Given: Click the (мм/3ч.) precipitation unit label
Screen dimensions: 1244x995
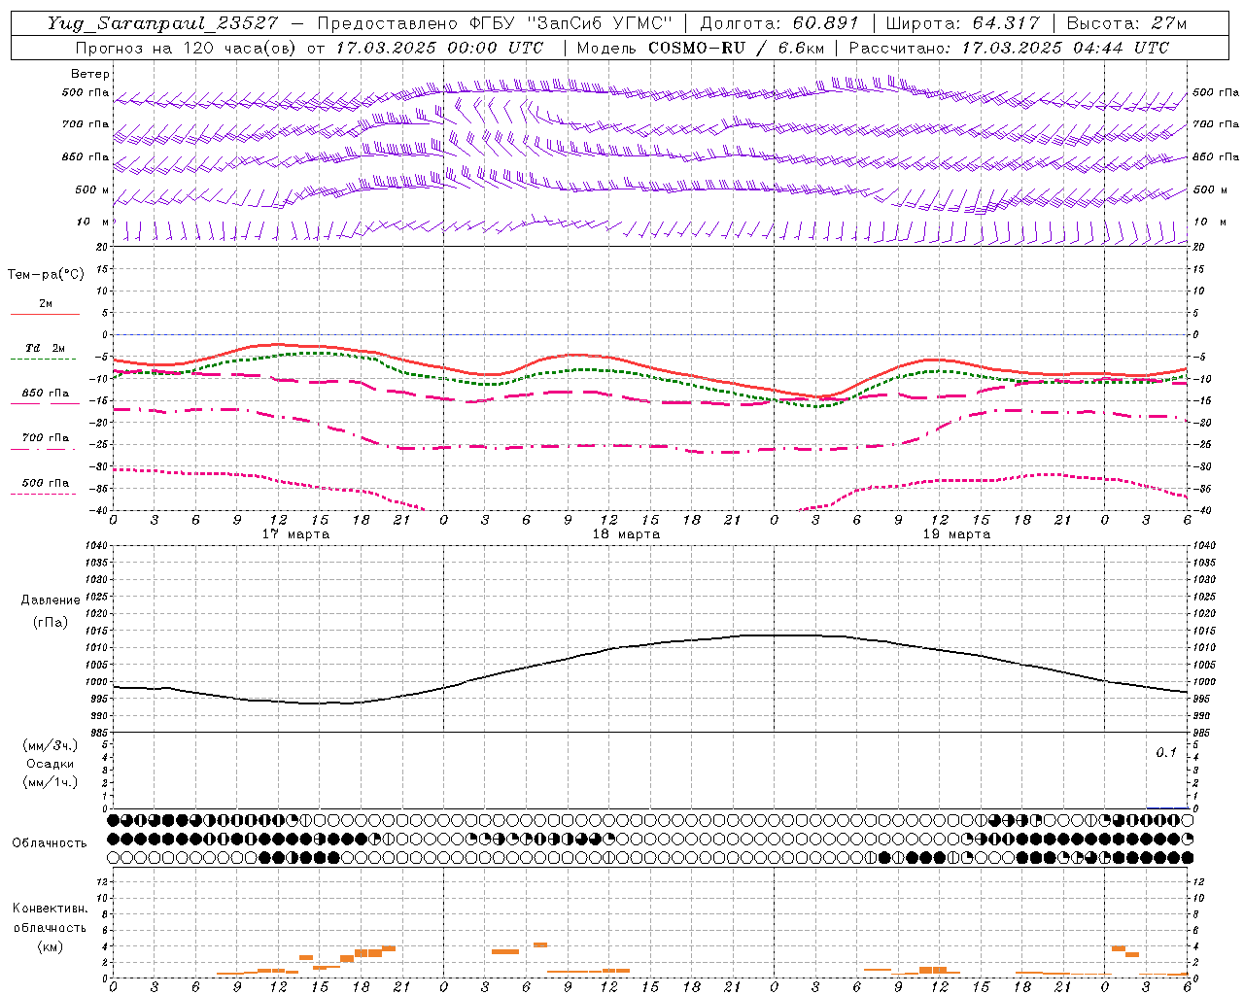Looking at the screenshot, I should tap(51, 746).
